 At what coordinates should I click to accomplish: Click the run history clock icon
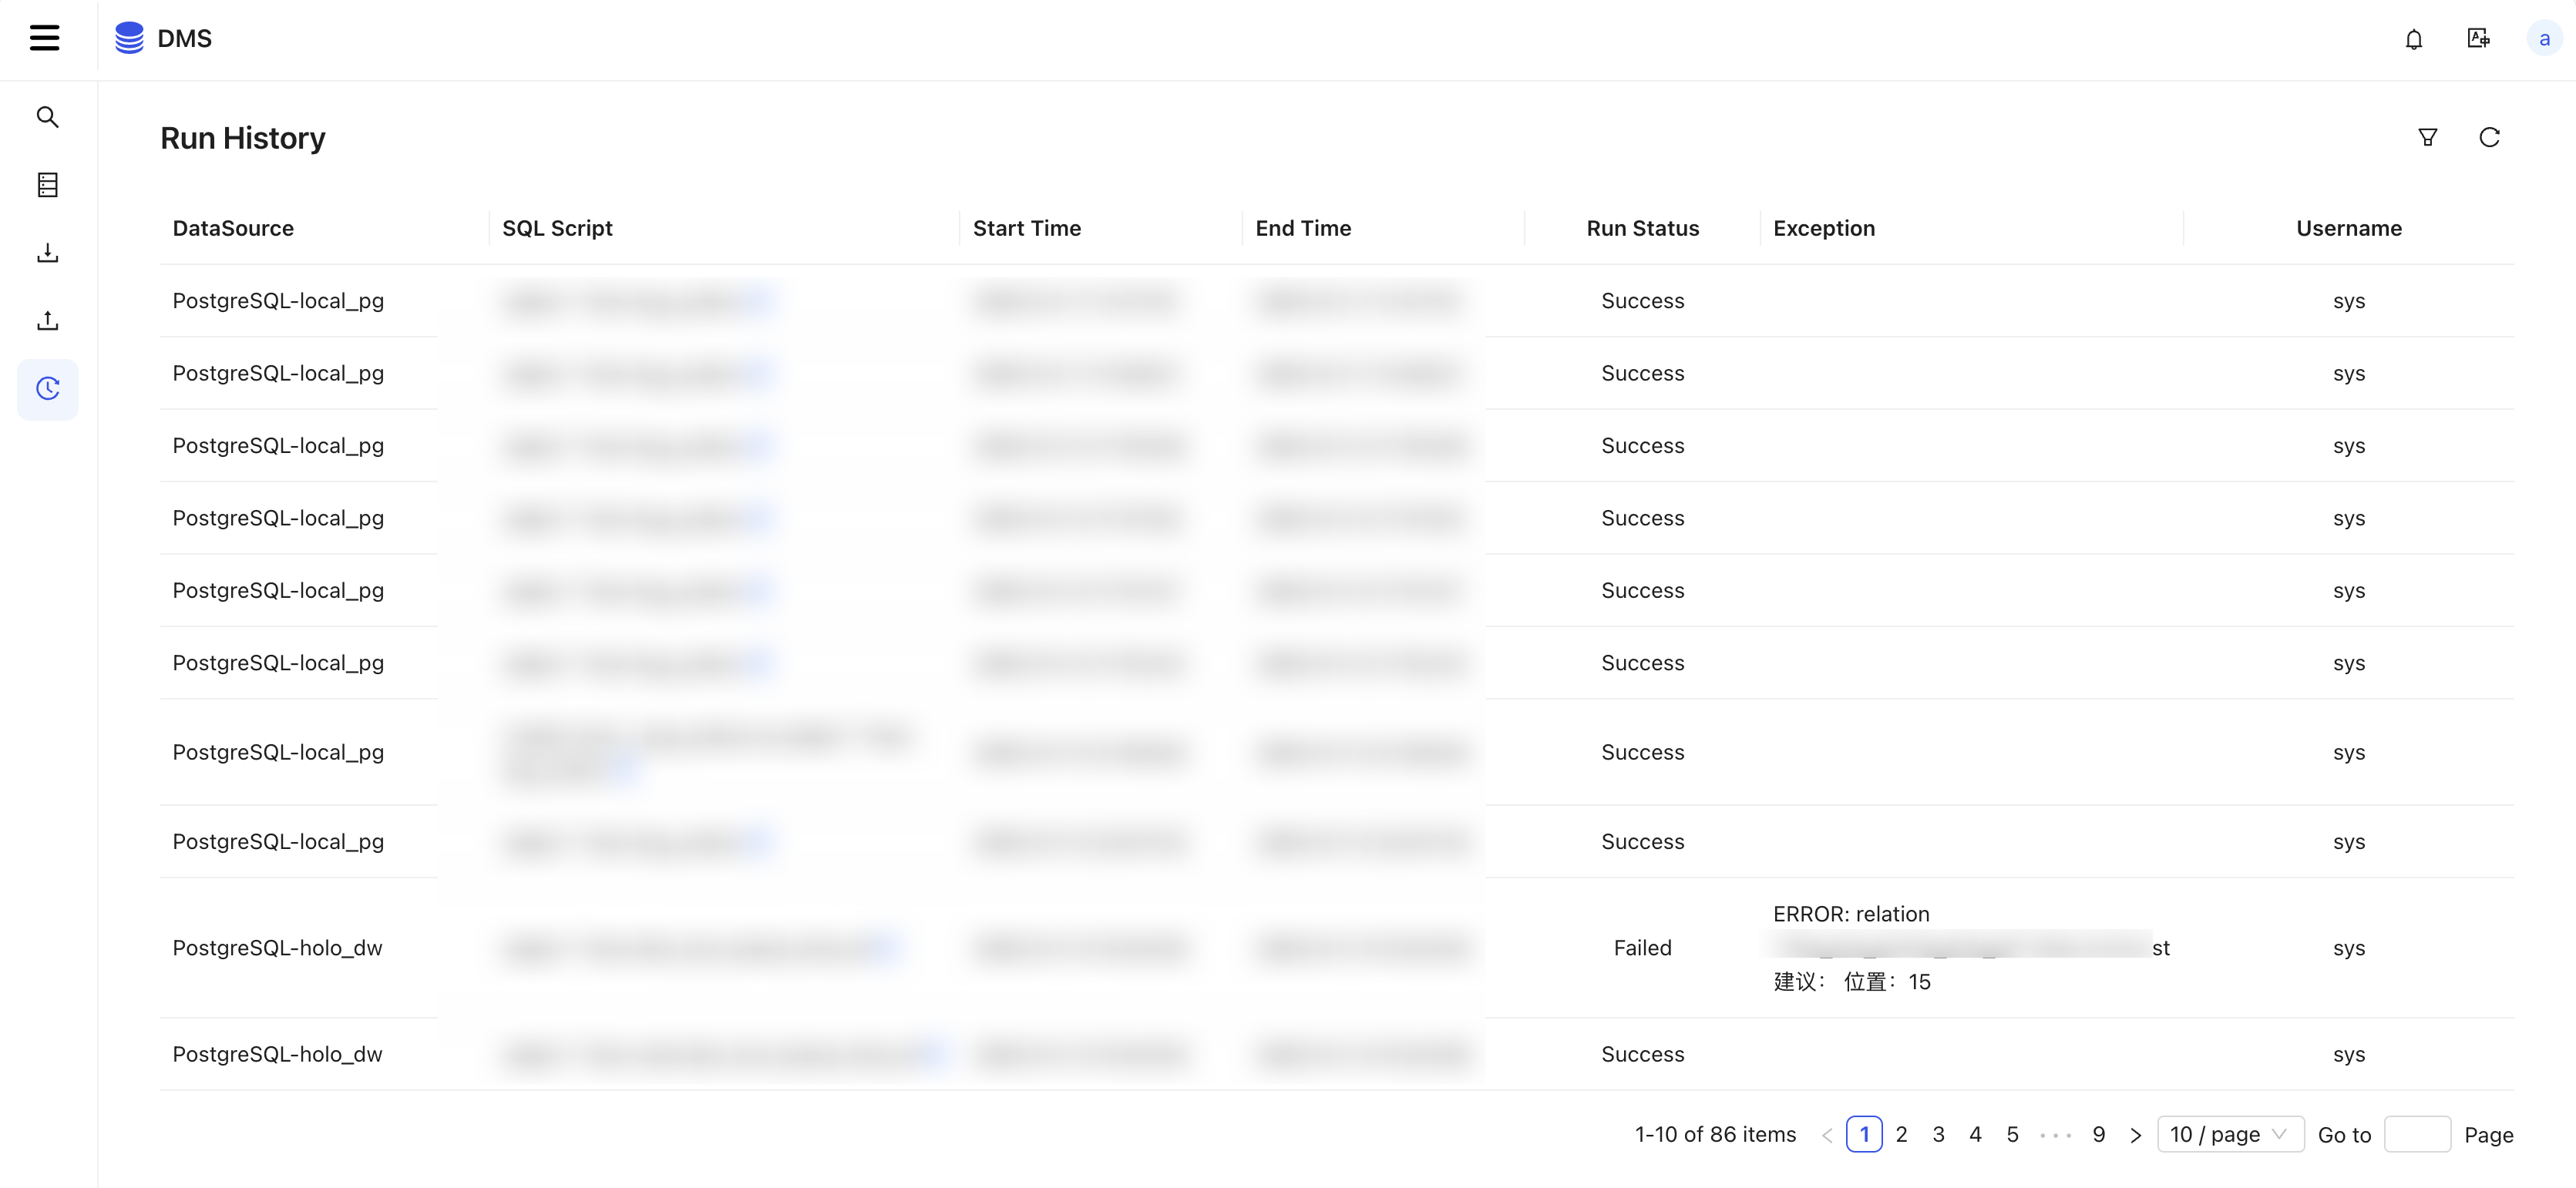pos(48,388)
